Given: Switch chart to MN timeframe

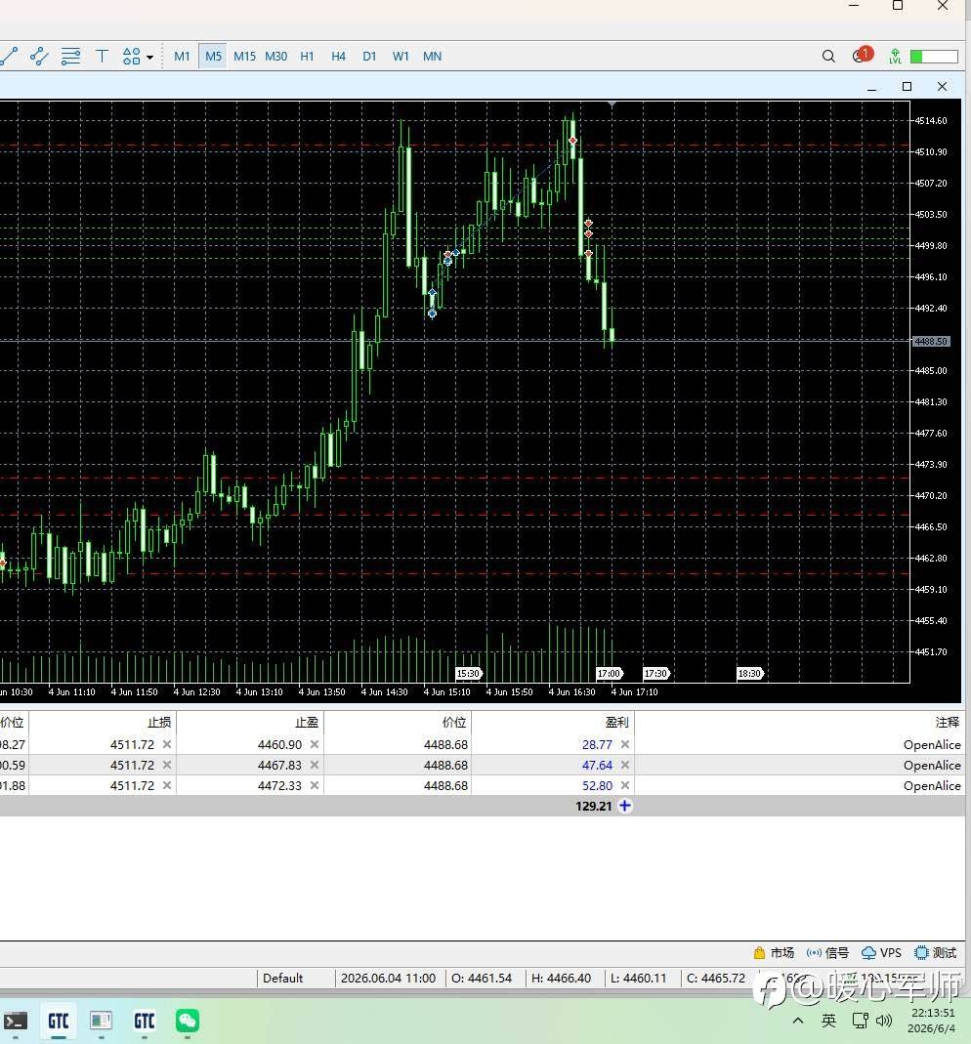Looking at the screenshot, I should click(x=432, y=57).
